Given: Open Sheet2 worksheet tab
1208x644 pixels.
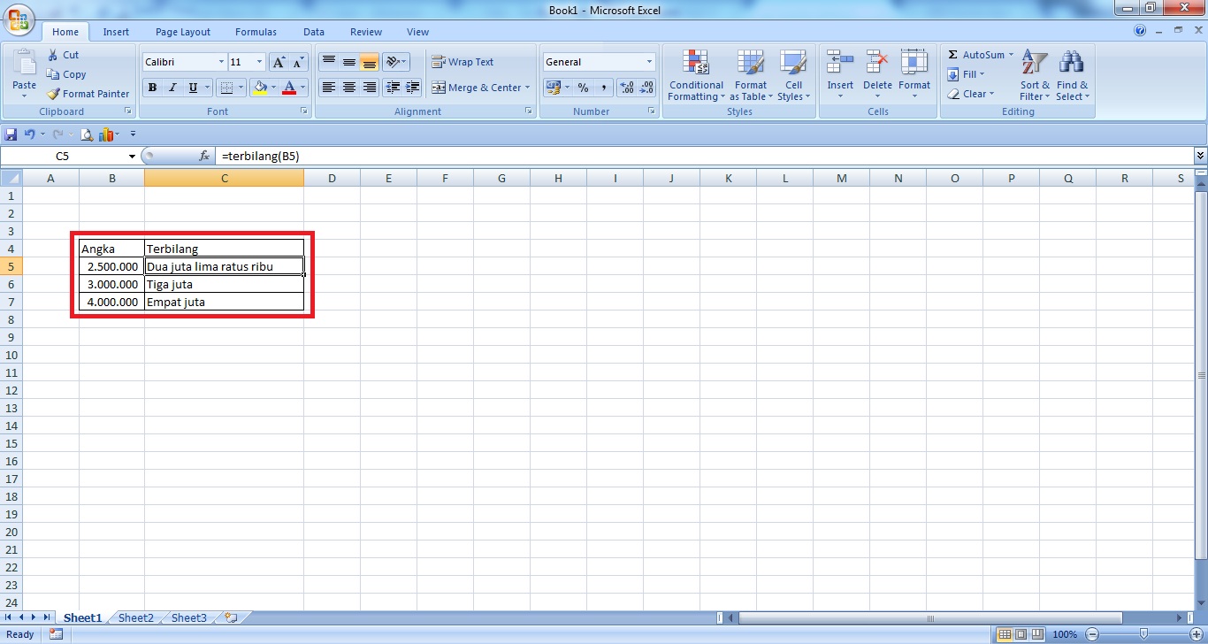Looking at the screenshot, I should click(x=136, y=617).
